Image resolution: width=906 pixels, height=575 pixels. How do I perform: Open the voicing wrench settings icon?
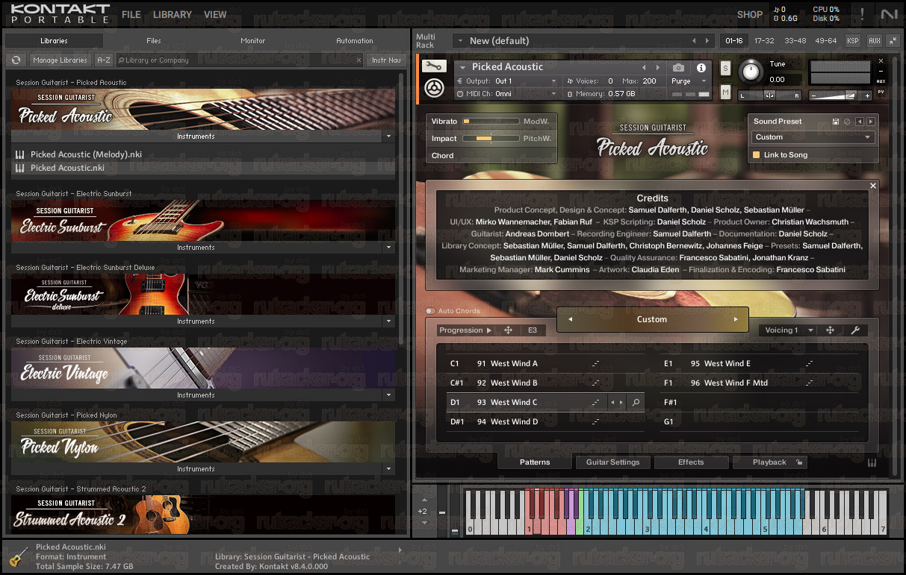click(x=856, y=330)
